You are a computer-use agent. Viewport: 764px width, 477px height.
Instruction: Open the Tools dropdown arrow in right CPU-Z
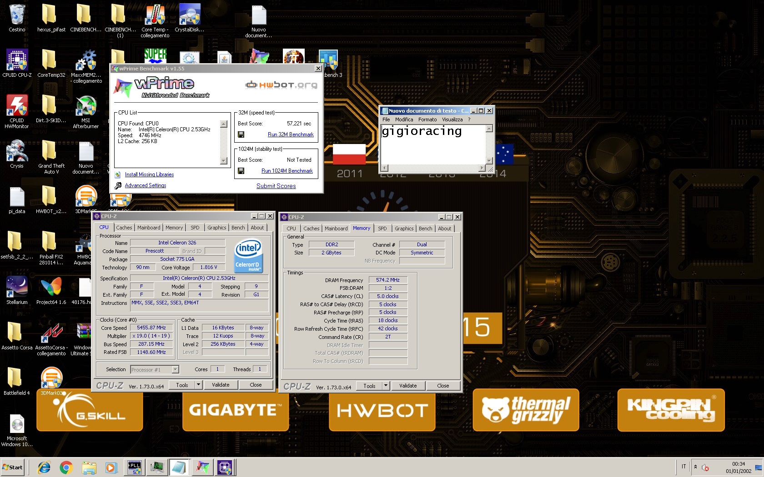point(386,386)
